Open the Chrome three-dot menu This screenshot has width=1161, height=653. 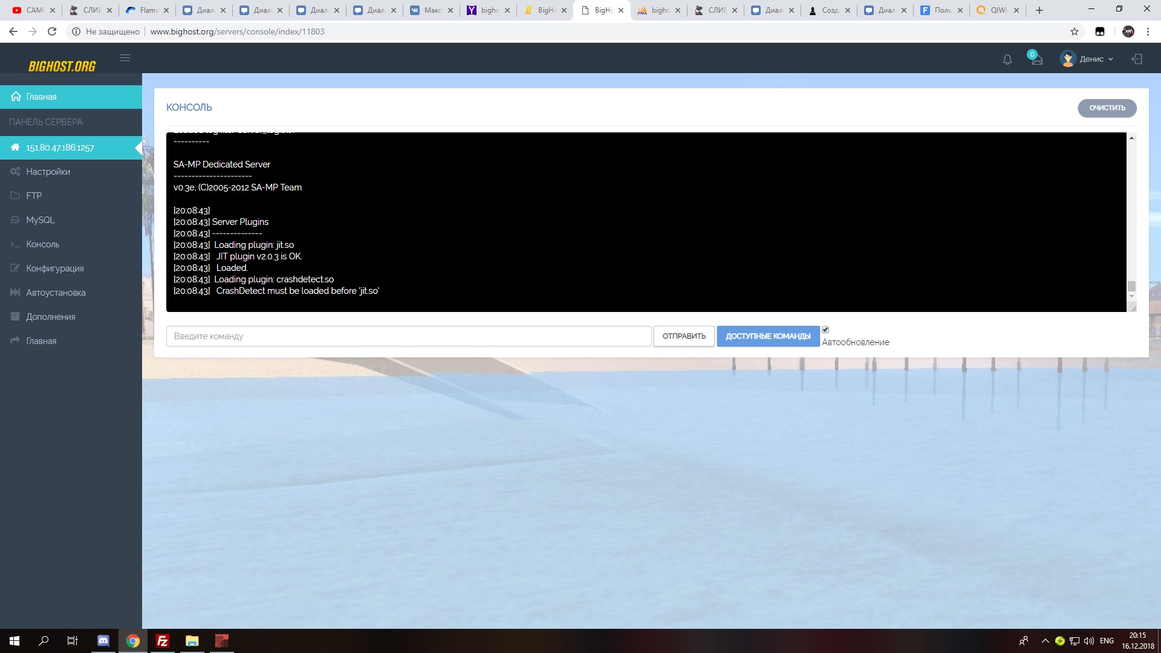point(1148,31)
